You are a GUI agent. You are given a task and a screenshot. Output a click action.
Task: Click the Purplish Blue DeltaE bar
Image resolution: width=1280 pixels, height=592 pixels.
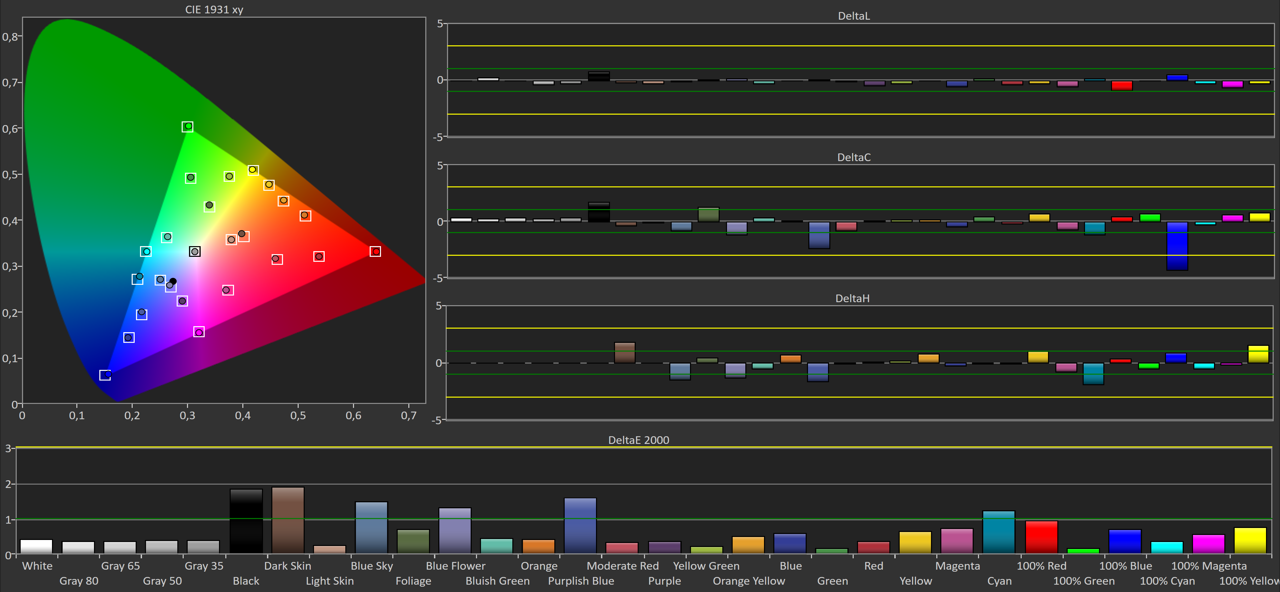coord(580,525)
